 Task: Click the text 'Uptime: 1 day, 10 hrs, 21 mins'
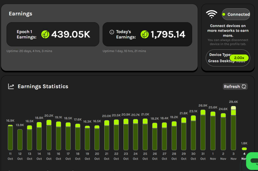pyautogui.click(x=124, y=51)
